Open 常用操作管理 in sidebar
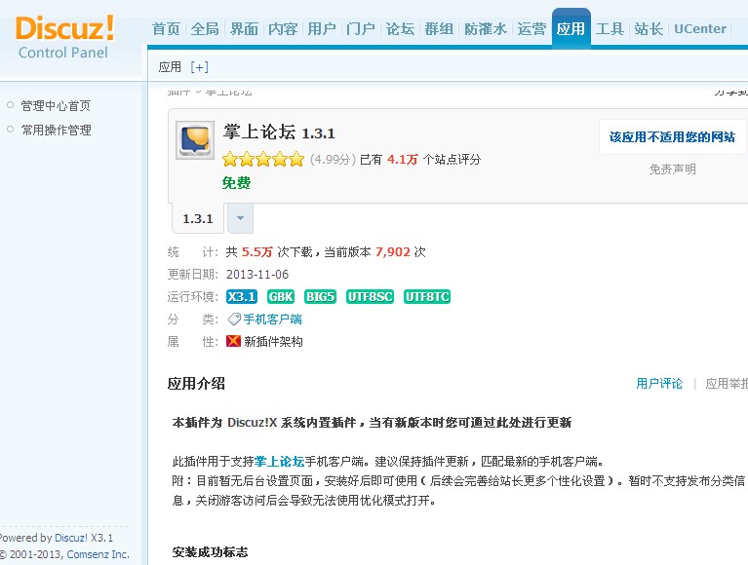This screenshot has height=565, width=748. click(x=57, y=131)
